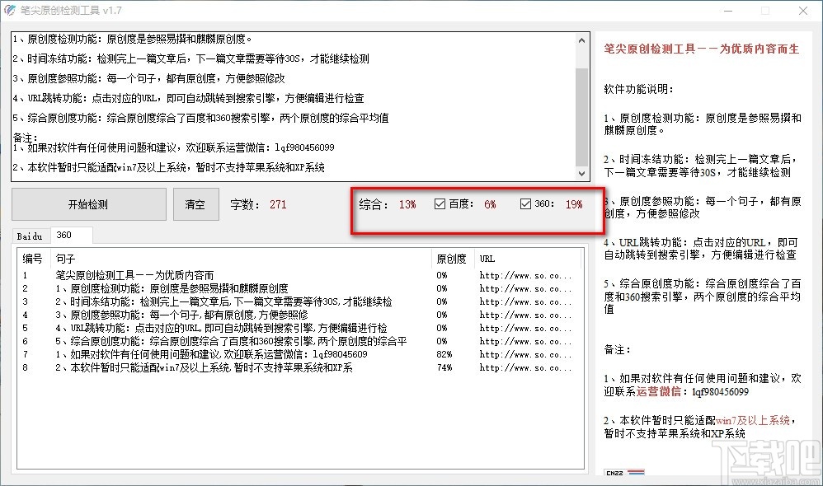Click the text box vertical scrollbar thumb
The image size is (823, 486).
(x=581, y=116)
